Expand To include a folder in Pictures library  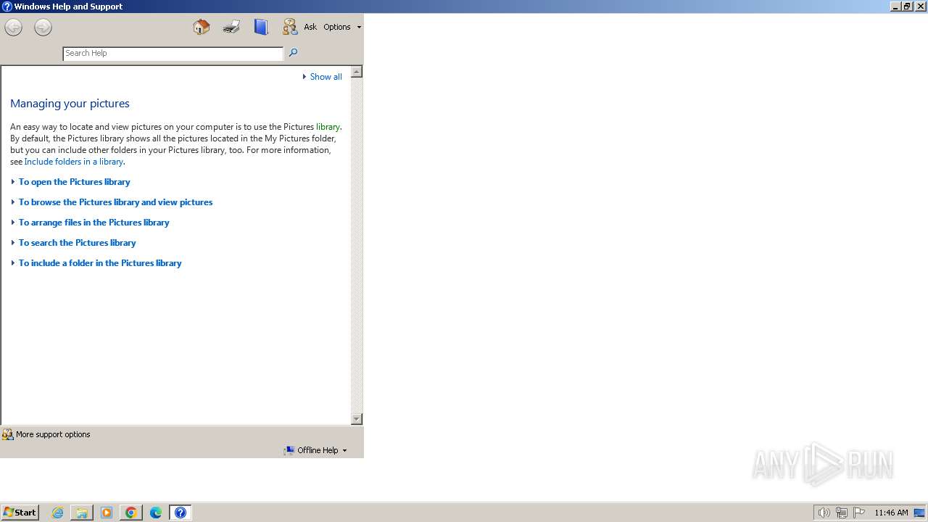100,263
